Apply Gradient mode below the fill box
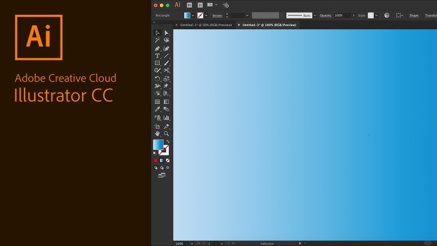 (162, 161)
